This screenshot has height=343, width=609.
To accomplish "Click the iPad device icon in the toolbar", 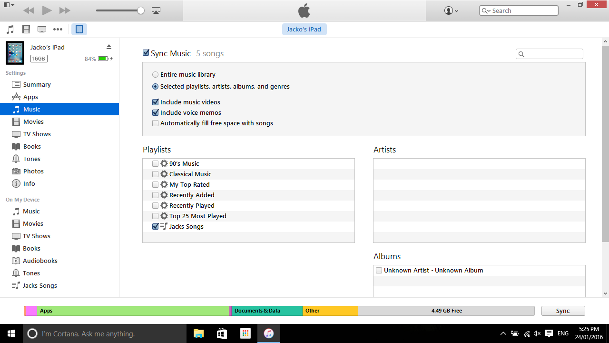I will (79, 29).
